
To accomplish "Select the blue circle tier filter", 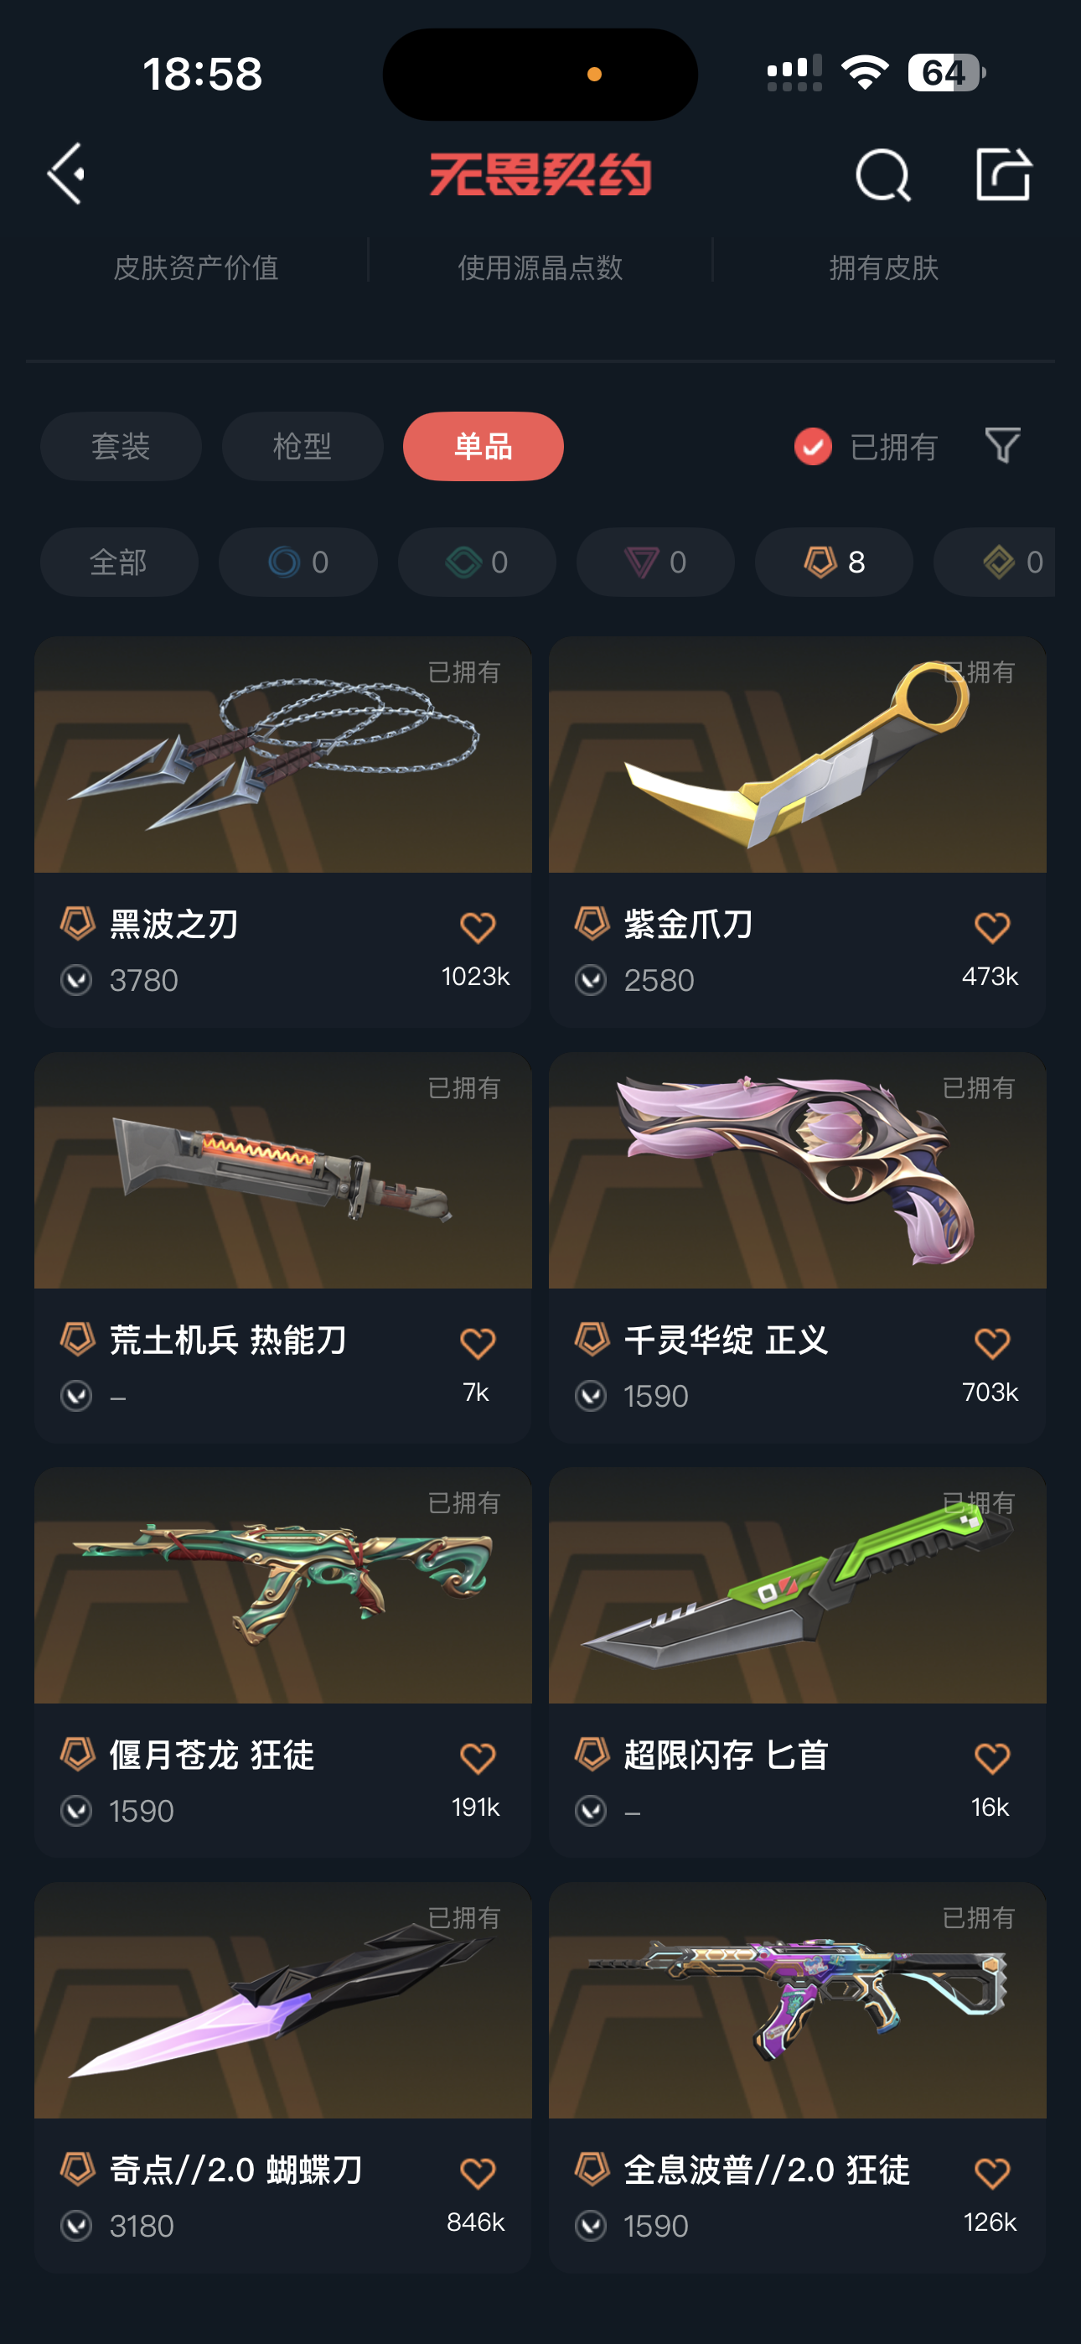I will tap(297, 563).
